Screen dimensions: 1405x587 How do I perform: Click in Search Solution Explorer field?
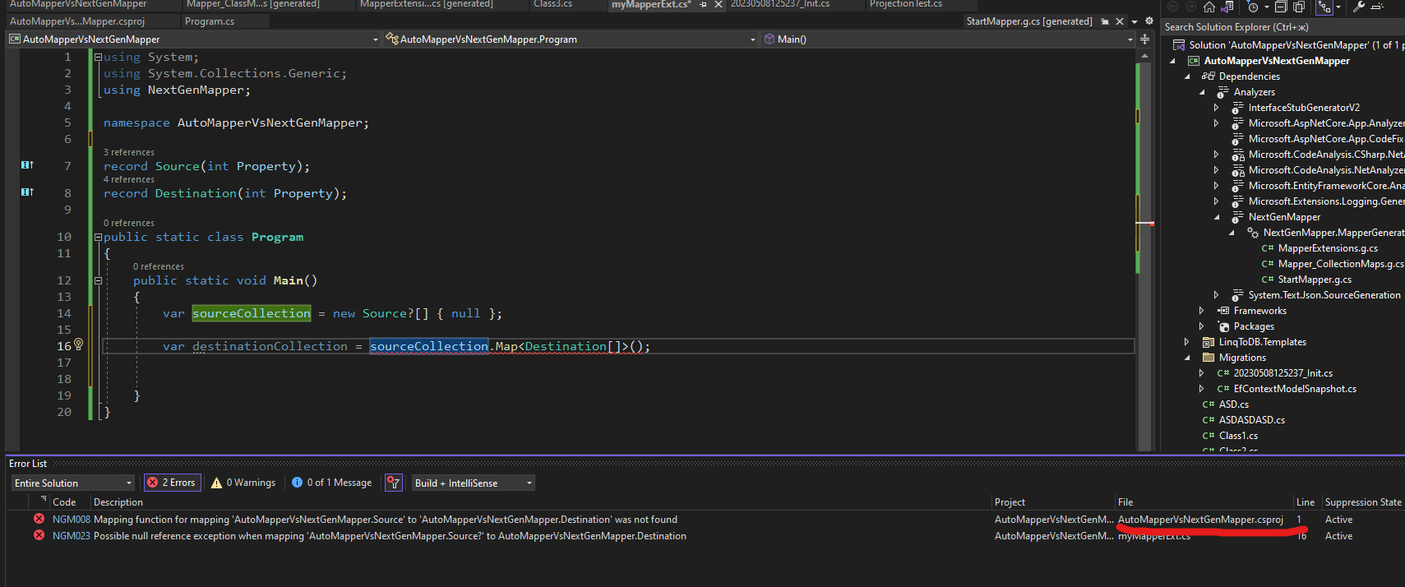(1283, 27)
